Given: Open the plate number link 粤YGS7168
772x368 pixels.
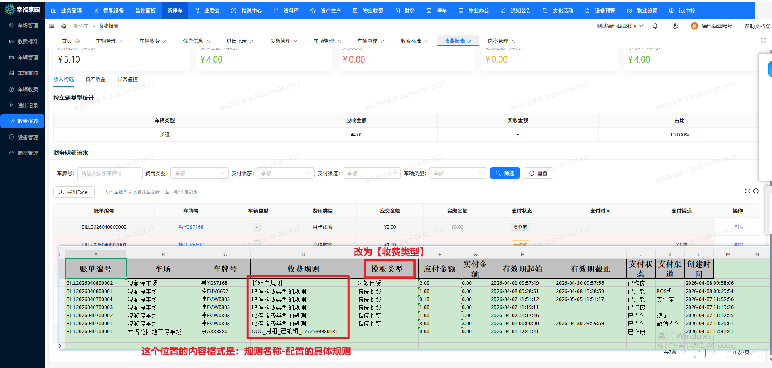Looking at the screenshot, I should click(191, 227).
